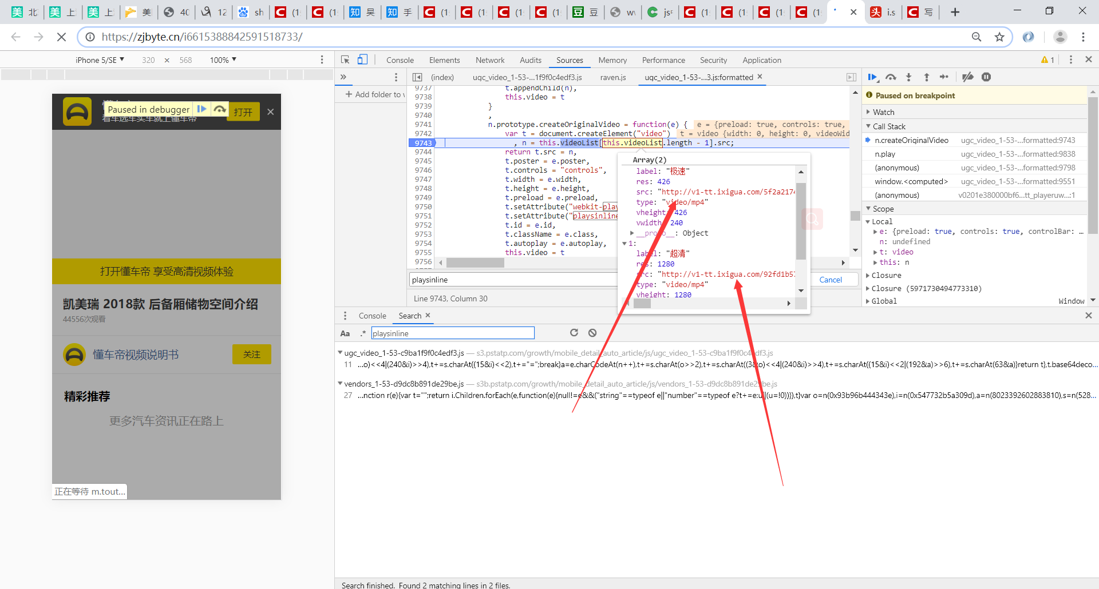This screenshot has width=1099, height=589.
Task: Open navigator pane more options menu
Action: pos(396,77)
